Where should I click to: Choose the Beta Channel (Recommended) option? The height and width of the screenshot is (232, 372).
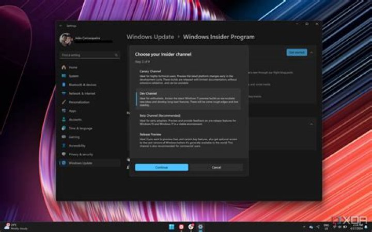[x=189, y=120]
